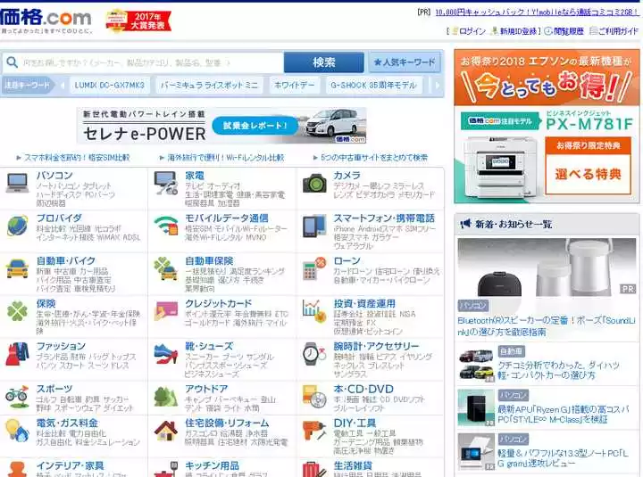Open the セレナ e-POWER banner
The width and height of the screenshot is (643, 477).
(221, 126)
